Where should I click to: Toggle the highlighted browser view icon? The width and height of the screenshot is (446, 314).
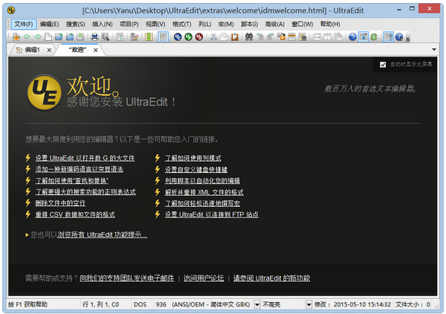tap(363, 36)
